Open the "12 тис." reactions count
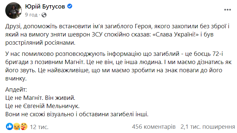This screenshot has width=237, height=133. point(39,126)
